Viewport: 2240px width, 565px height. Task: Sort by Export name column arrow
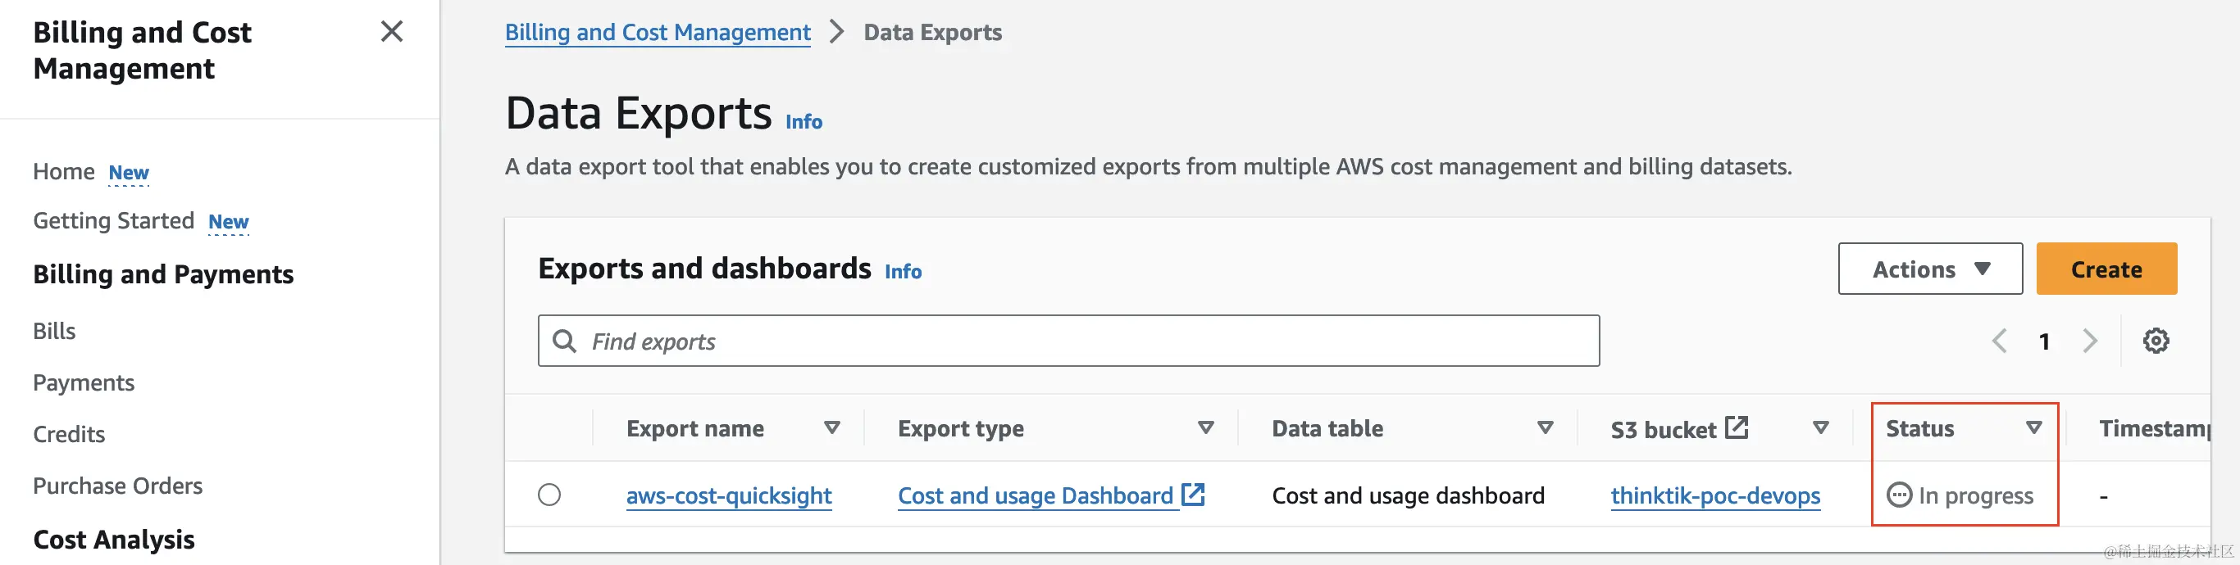pos(832,428)
